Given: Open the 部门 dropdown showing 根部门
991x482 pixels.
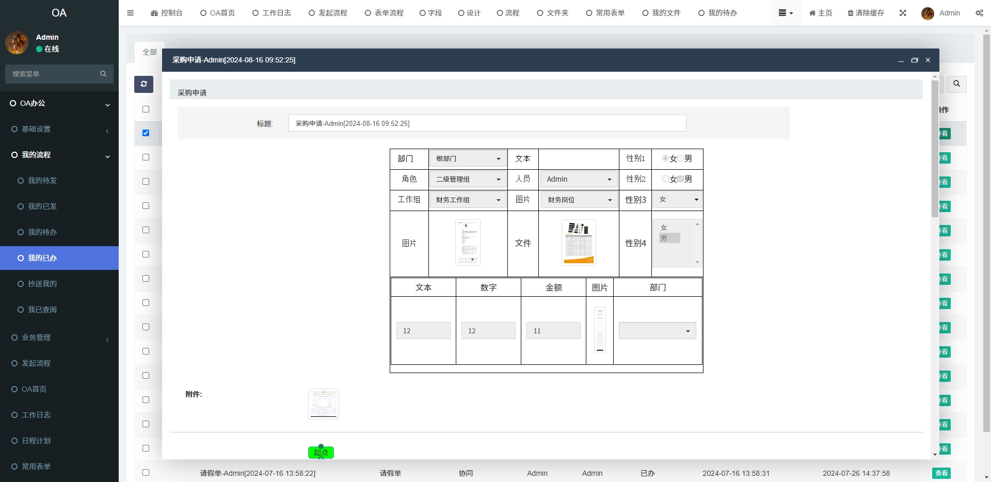Looking at the screenshot, I should (x=468, y=158).
